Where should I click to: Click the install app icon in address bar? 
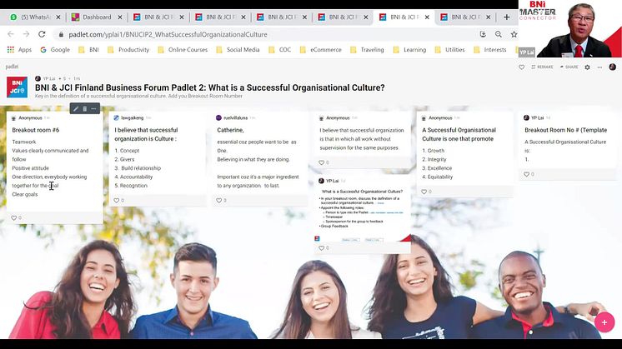(x=483, y=34)
